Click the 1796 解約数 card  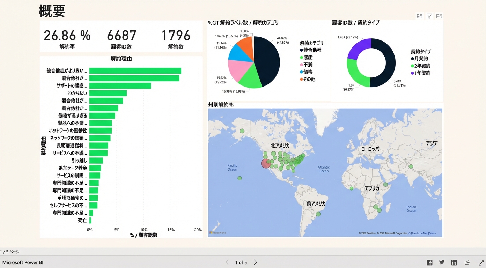pos(176,39)
